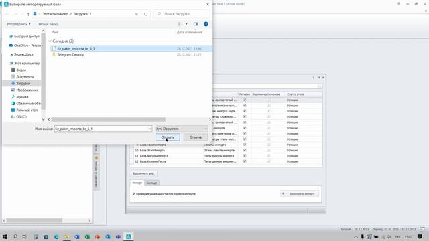Open the view options dropdown arrow
This screenshot has width=429, height=241.
186,24
